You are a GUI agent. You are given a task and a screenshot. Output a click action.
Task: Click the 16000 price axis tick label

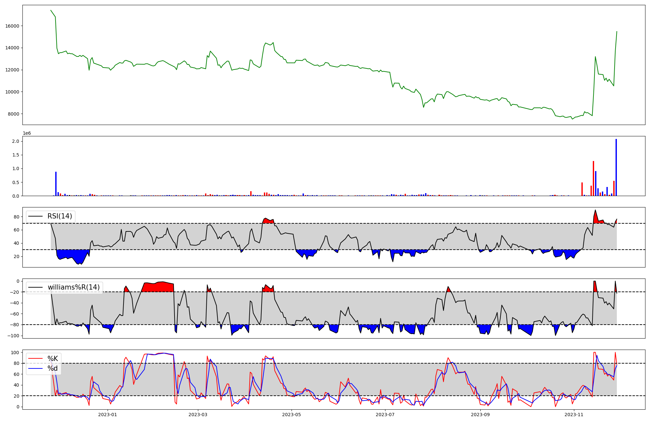pyautogui.click(x=12, y=26)
